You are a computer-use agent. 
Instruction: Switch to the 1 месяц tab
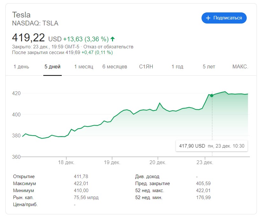pos(84,66)
